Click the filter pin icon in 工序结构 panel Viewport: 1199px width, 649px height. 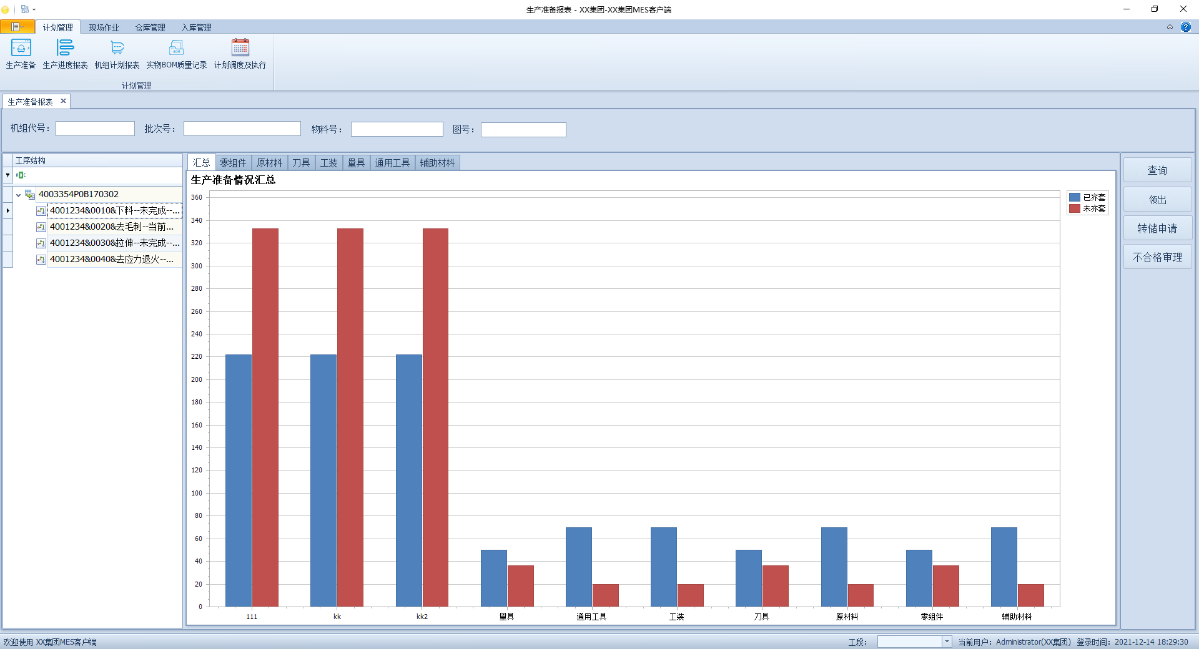[x=7, y=175]
